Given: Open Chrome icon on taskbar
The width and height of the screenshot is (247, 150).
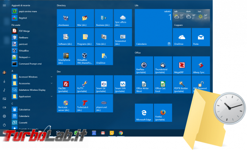Looking at the screenshot, I should tap(121, 133).
